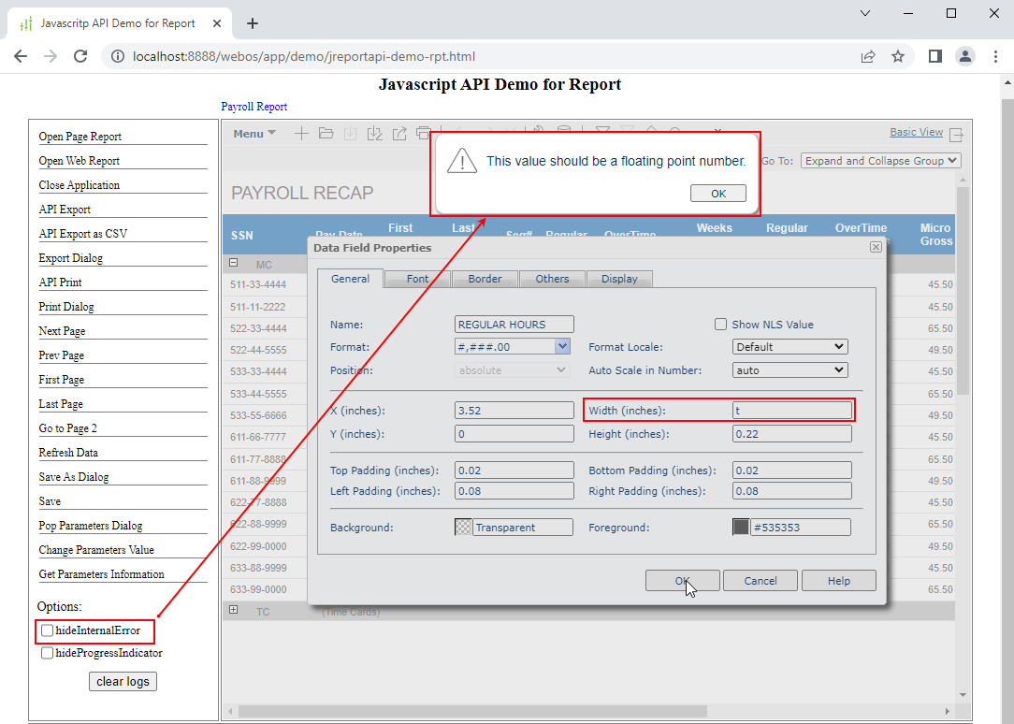Open the Auto Scale in Number dropdown
The height and width of the screenshot is (724, 1014).
pos(790,370)
